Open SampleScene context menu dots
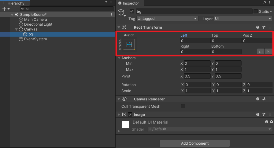 pyautogui.click(x=111, y=15)
